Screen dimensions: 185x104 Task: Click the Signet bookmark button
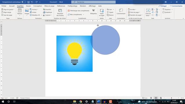(x=110, y=12)
